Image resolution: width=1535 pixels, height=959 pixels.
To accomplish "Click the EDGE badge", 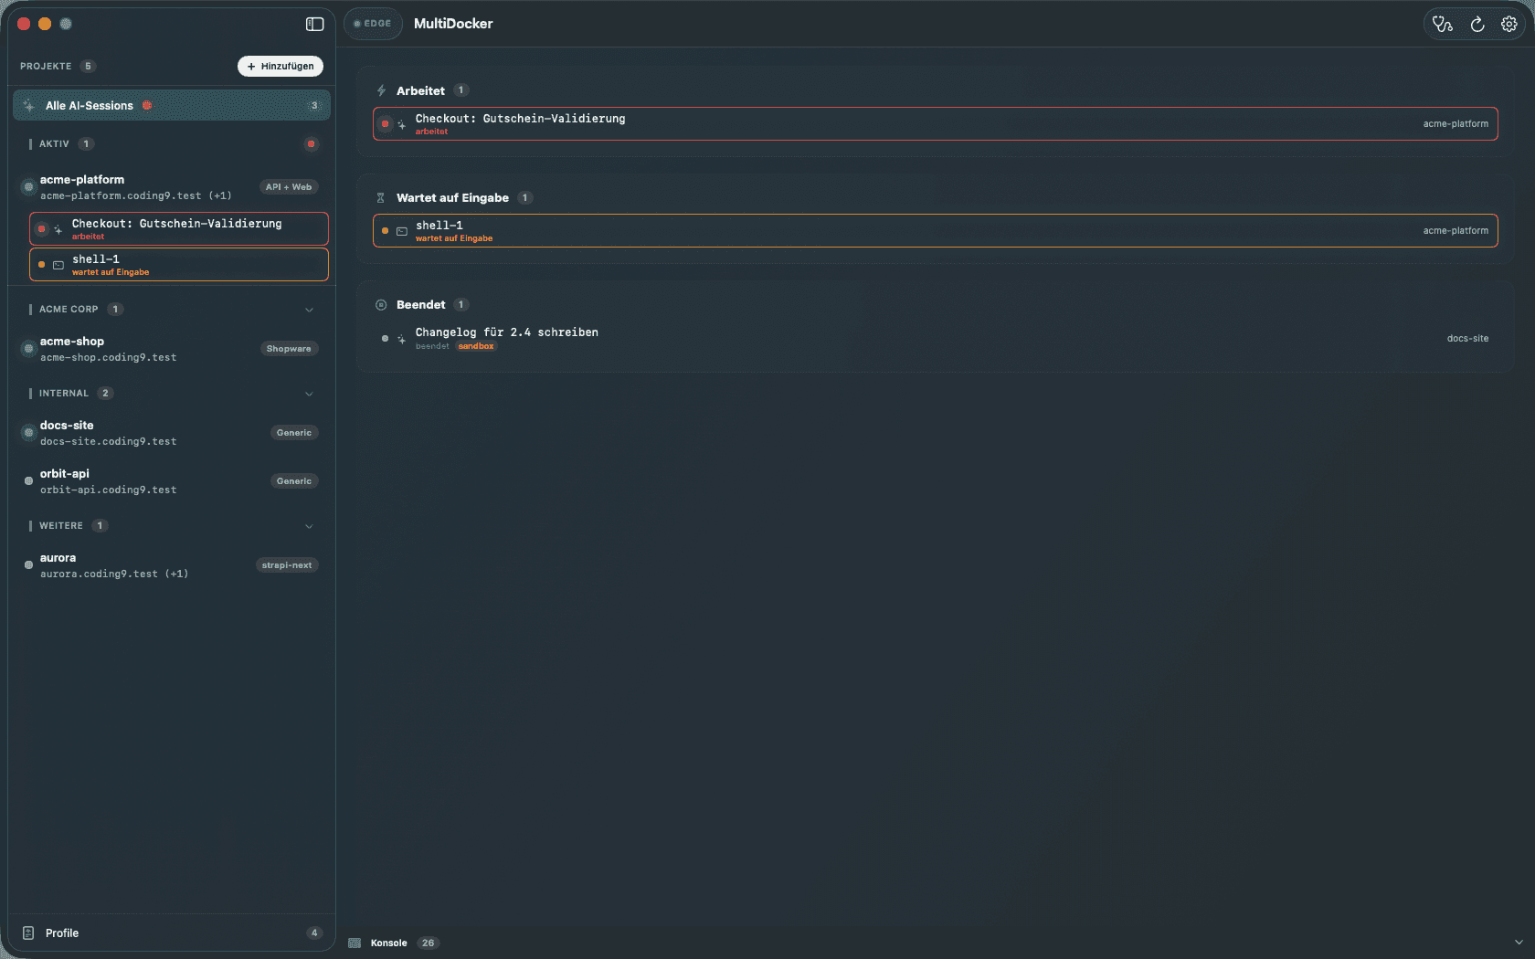I will point(373,24).
